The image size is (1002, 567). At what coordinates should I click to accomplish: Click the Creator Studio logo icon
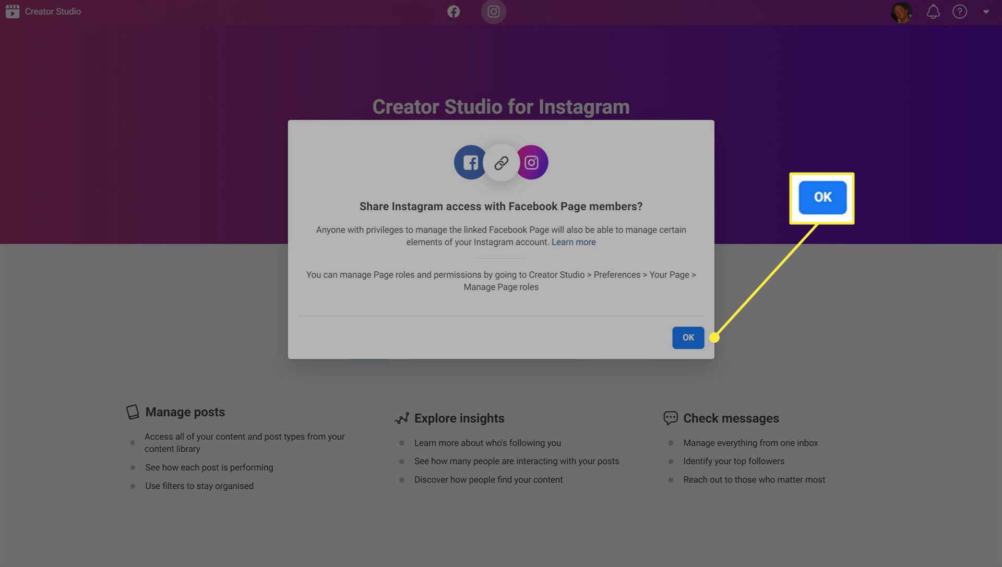tap(13, 11)
